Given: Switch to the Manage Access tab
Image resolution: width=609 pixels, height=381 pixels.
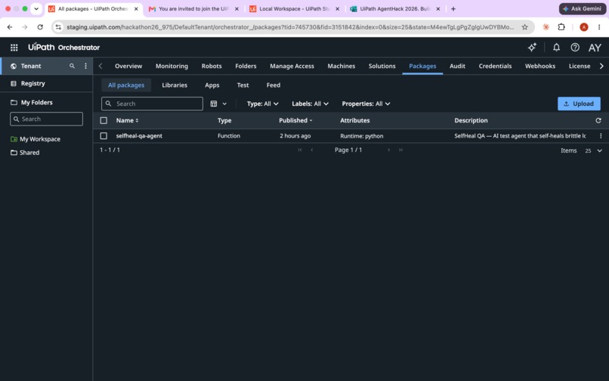Looking at the screenshot, I should (292, 66).
